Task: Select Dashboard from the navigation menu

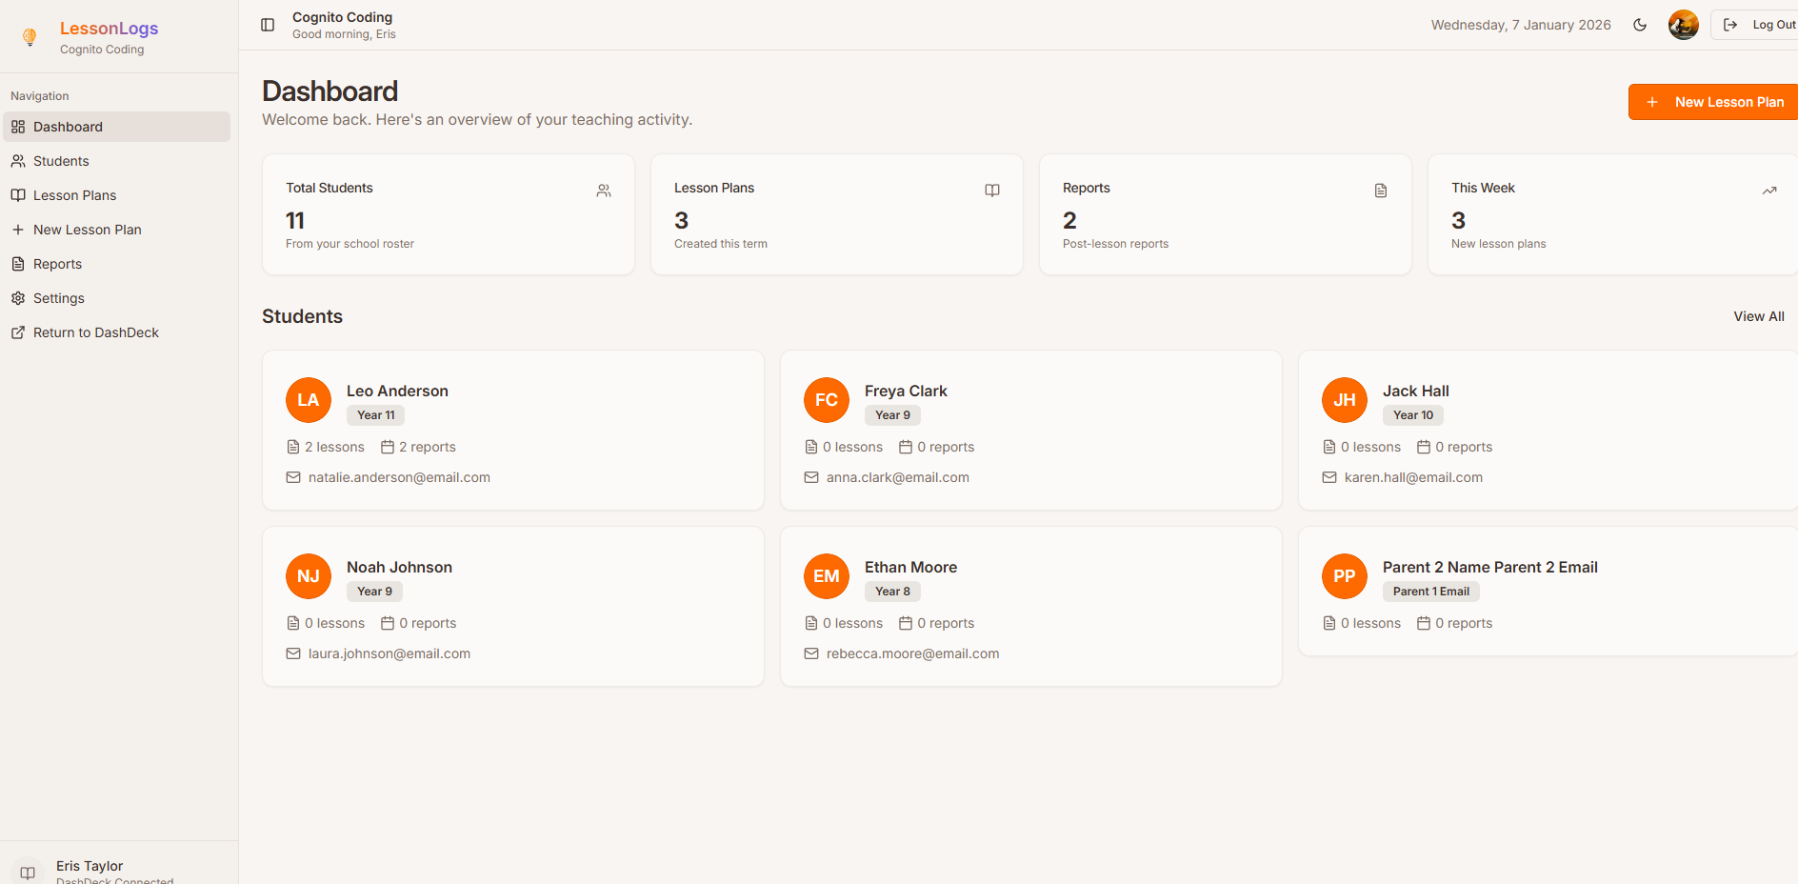Action: coord(67,126)
